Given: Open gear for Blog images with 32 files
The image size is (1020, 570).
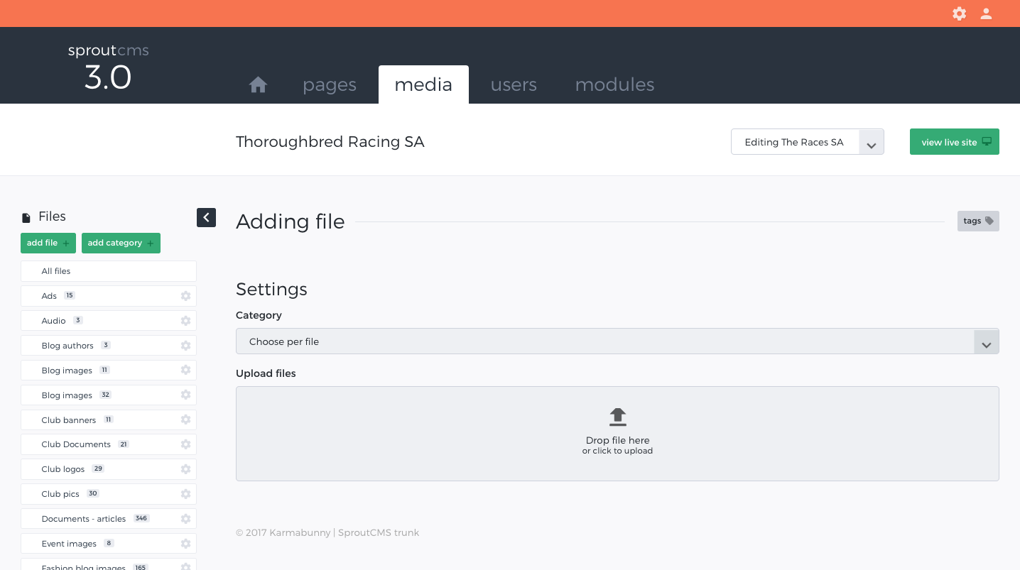Looking at the screenshot, I should 185,395.
